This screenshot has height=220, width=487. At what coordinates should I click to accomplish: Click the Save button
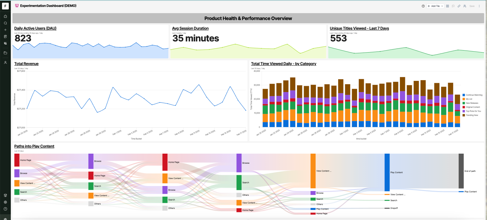coord(472,6)
